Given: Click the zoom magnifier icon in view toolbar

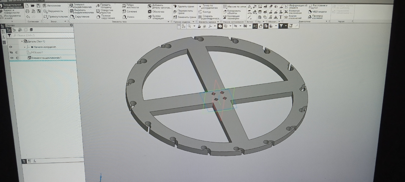Looking at the screenshot, I should pyautogui.click(x=190, y=26).
